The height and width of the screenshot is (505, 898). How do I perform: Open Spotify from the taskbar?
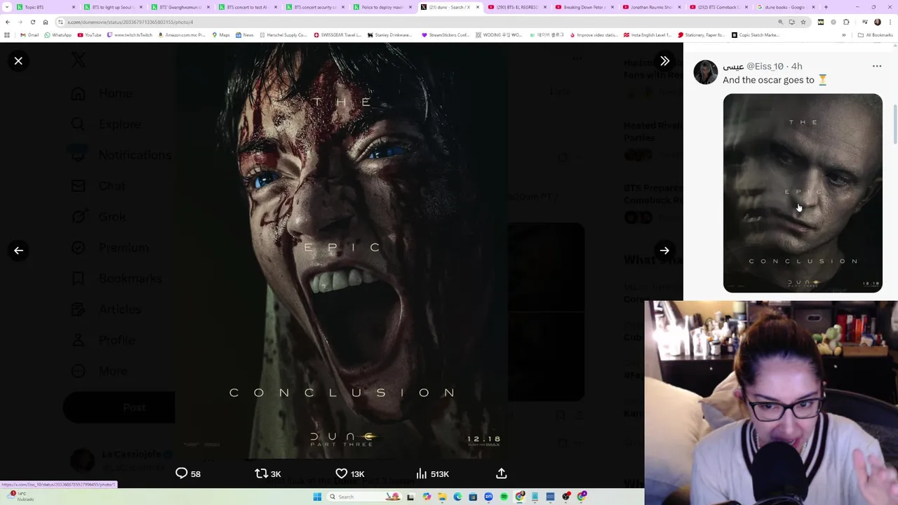(504, 497)
